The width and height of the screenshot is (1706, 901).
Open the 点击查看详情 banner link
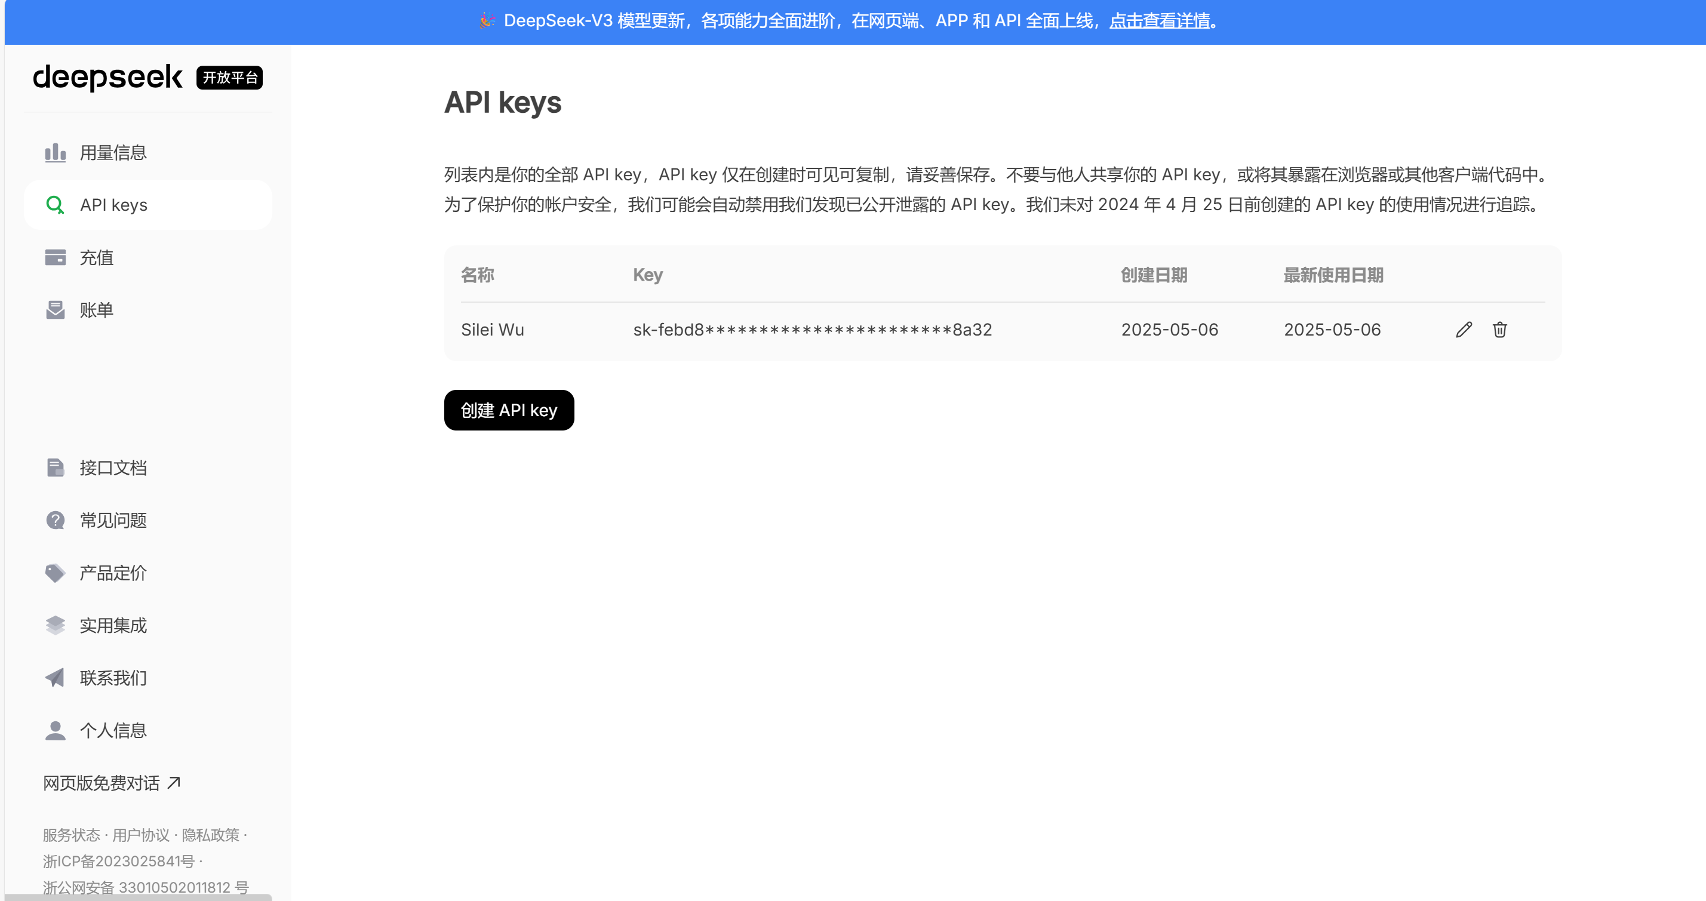(x=1160, y=21)
